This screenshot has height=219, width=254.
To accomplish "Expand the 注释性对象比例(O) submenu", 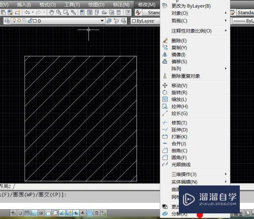I will pos(195,31).
